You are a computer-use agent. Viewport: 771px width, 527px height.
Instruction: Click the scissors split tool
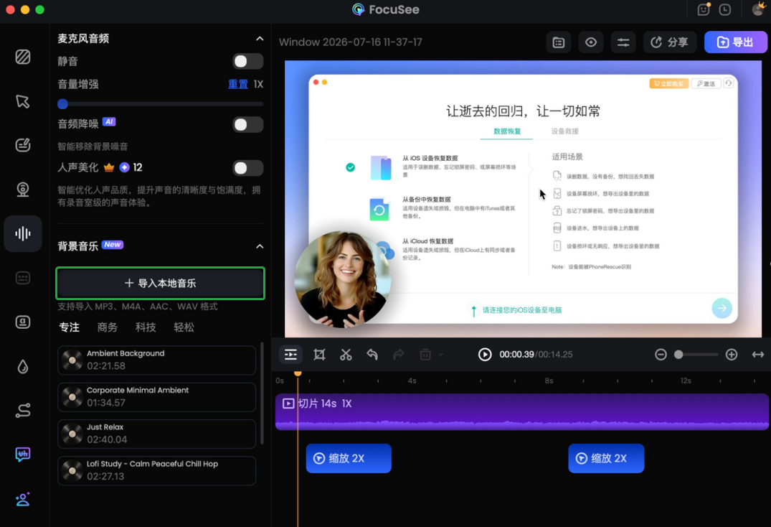point(346,354)
